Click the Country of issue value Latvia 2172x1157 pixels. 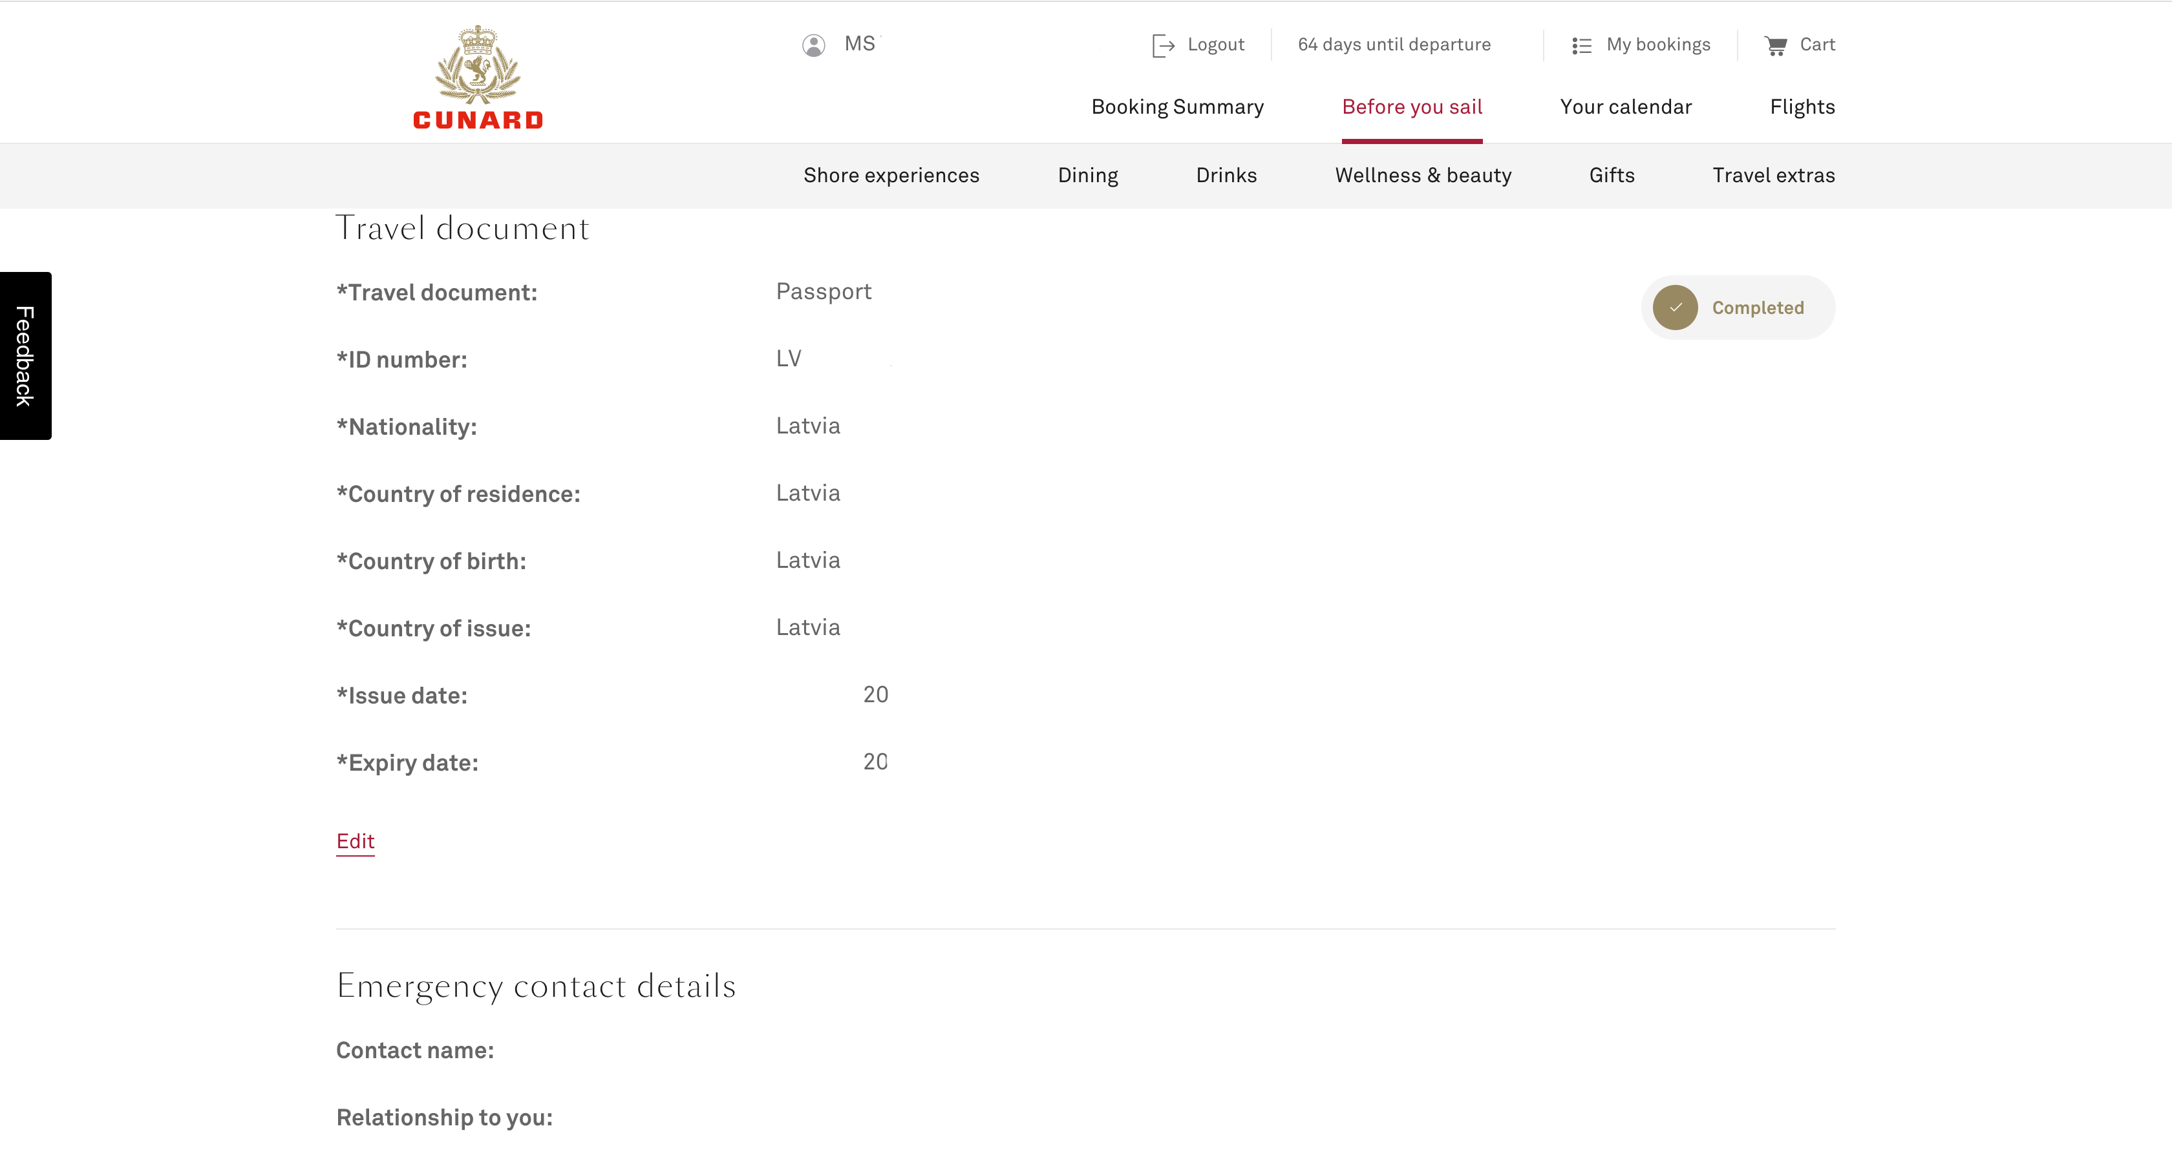(x=808, y=628)
